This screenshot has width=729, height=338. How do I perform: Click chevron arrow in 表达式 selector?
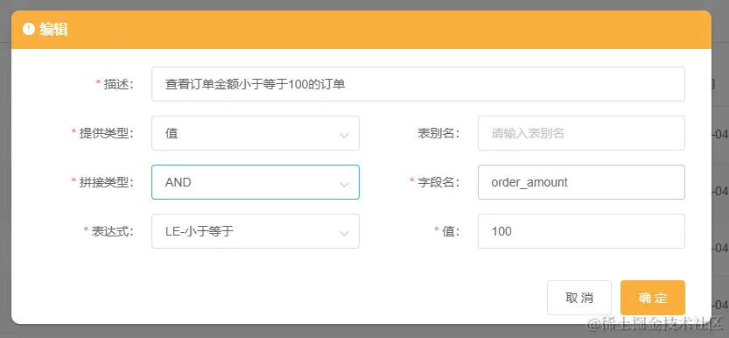(344, 233)
